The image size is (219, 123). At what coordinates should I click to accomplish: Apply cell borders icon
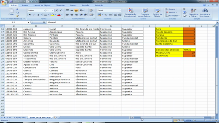[x=46, y=15]
